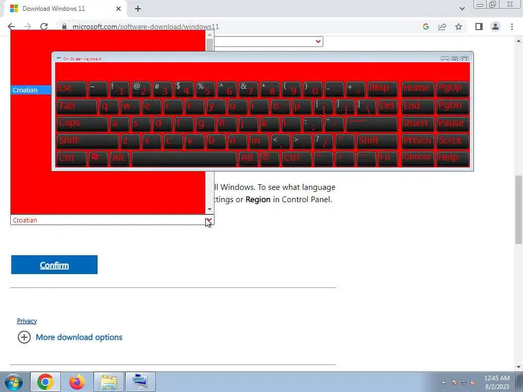Click the Windows logo key on the on-screen keyboard

(98, 158)
